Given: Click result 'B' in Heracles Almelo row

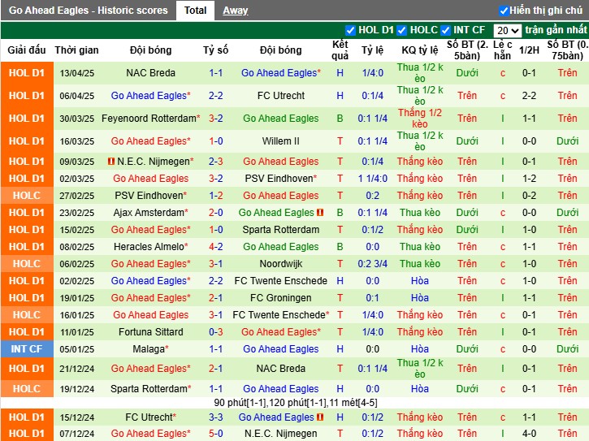Looking at the screenshot, I should click(x=340, y=247).
